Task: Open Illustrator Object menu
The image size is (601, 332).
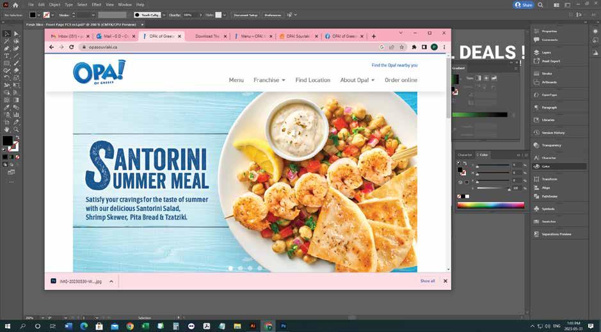Action: (54, 4)
